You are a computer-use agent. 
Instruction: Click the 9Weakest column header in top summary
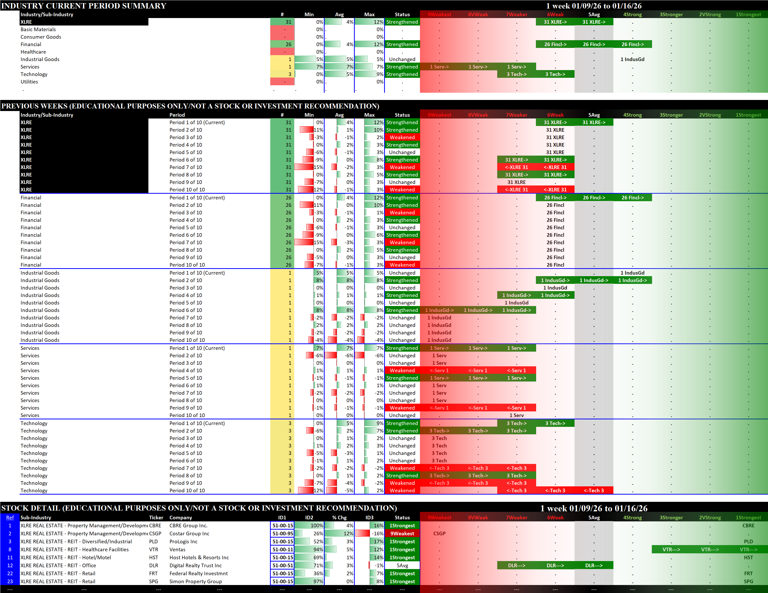tap(439, 14)
